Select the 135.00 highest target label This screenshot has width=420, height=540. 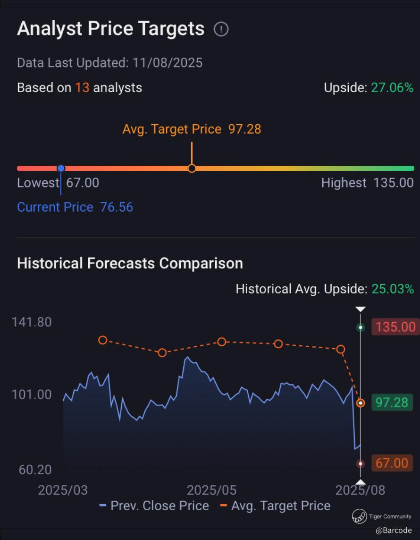click(395, 327)
